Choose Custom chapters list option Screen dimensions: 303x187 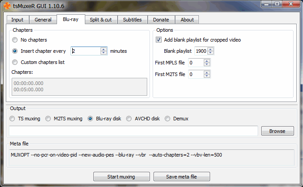[x=16, y=62]
